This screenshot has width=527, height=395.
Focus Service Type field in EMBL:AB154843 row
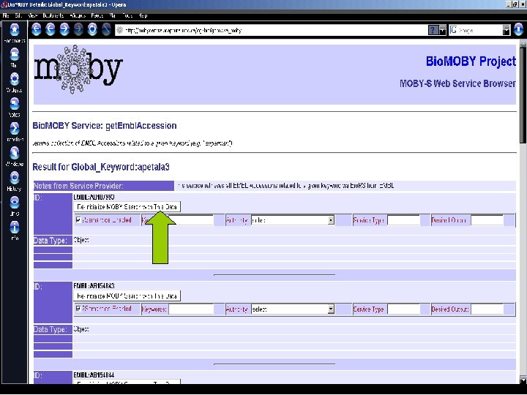click(403, 309)
